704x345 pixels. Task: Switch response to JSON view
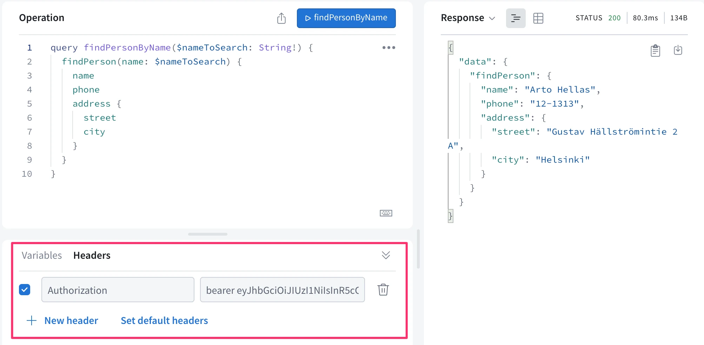click(x=516, y=18)
